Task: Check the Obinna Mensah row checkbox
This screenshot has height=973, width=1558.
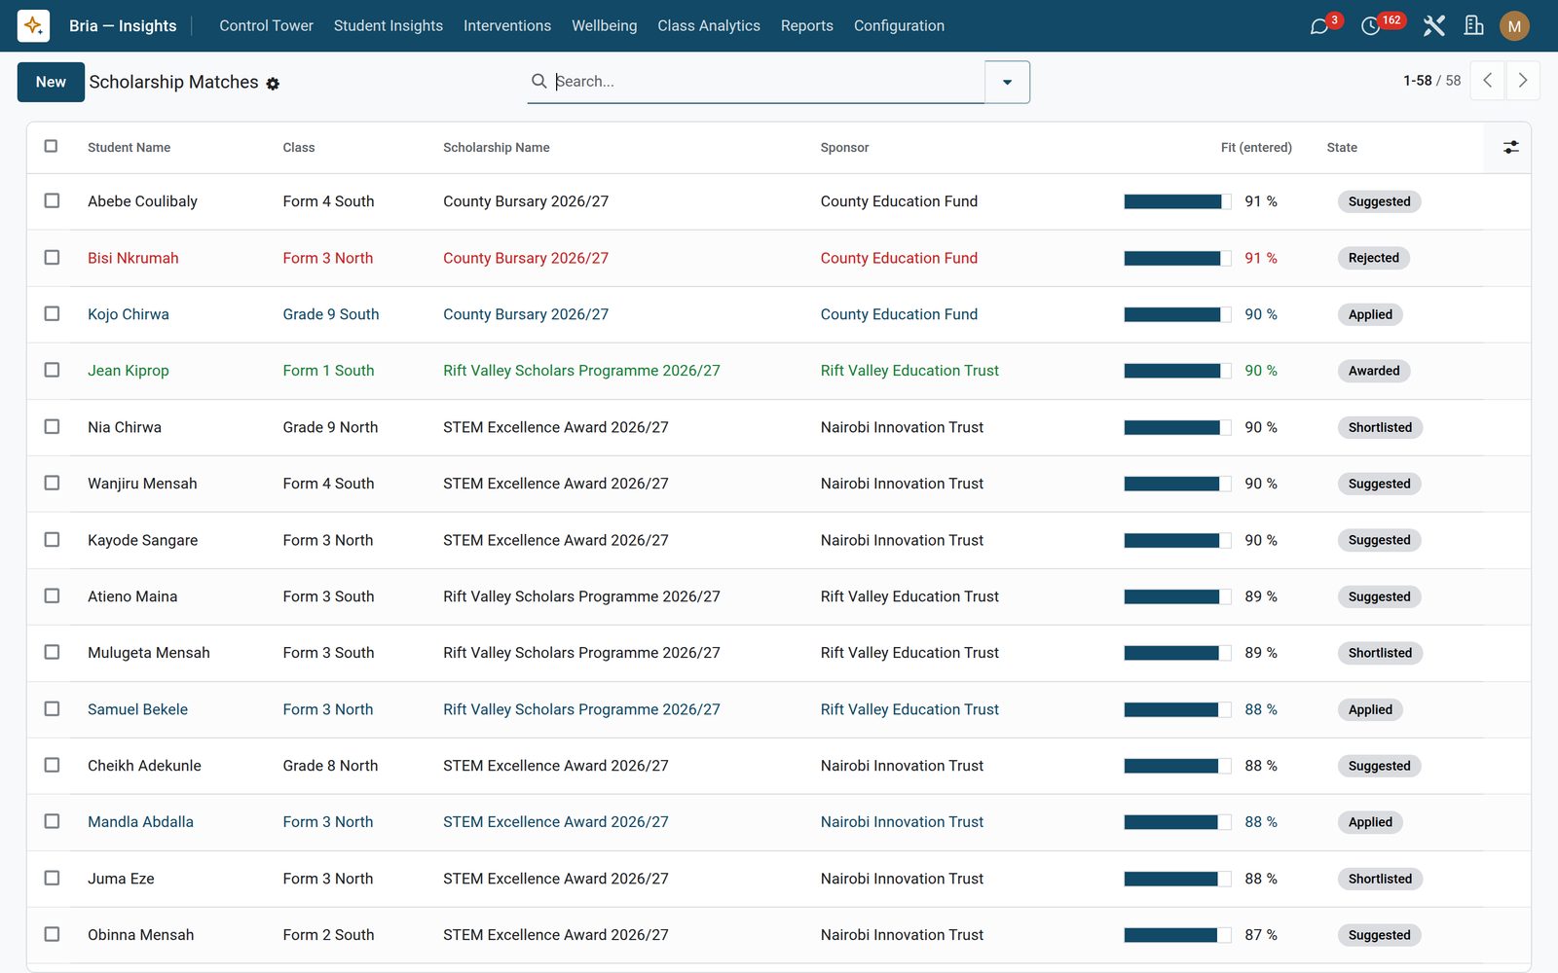Action: 52,934
